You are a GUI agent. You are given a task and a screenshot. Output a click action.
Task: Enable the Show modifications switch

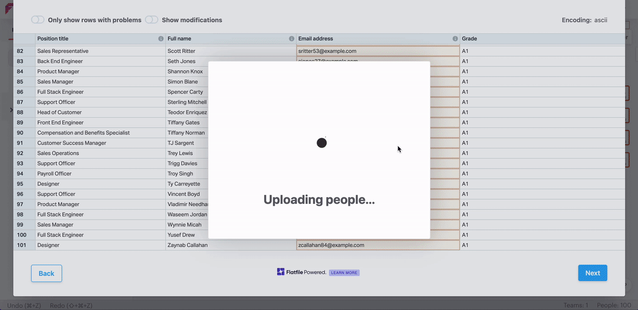(x=152, y=20)
